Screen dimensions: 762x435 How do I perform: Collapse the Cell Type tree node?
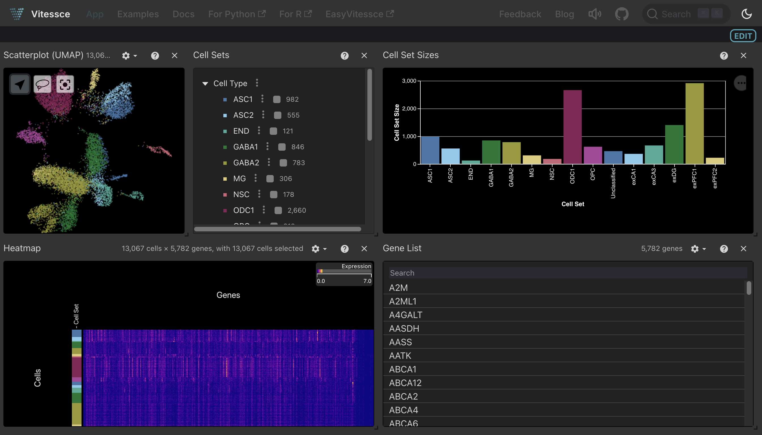point(205,83)
